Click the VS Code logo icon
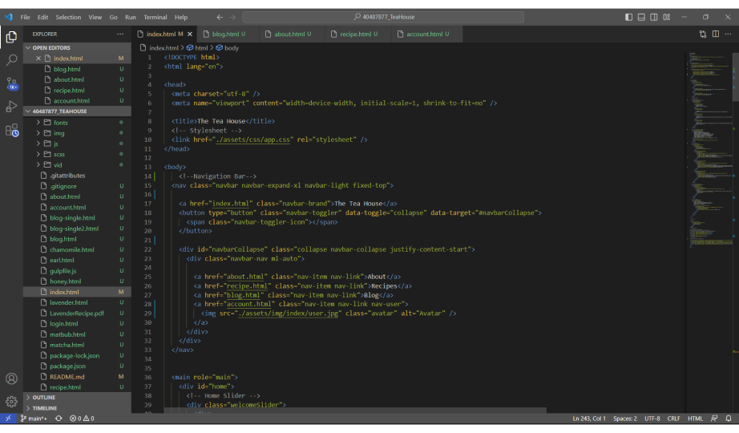This screenshot has width=739, height=433. [x=9, y=17]
